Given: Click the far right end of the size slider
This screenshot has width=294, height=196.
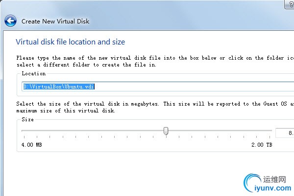Looking at the screenshot, I should tap(271, 131).
